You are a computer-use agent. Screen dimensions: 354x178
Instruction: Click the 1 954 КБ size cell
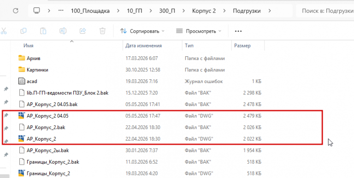(252, 150)
